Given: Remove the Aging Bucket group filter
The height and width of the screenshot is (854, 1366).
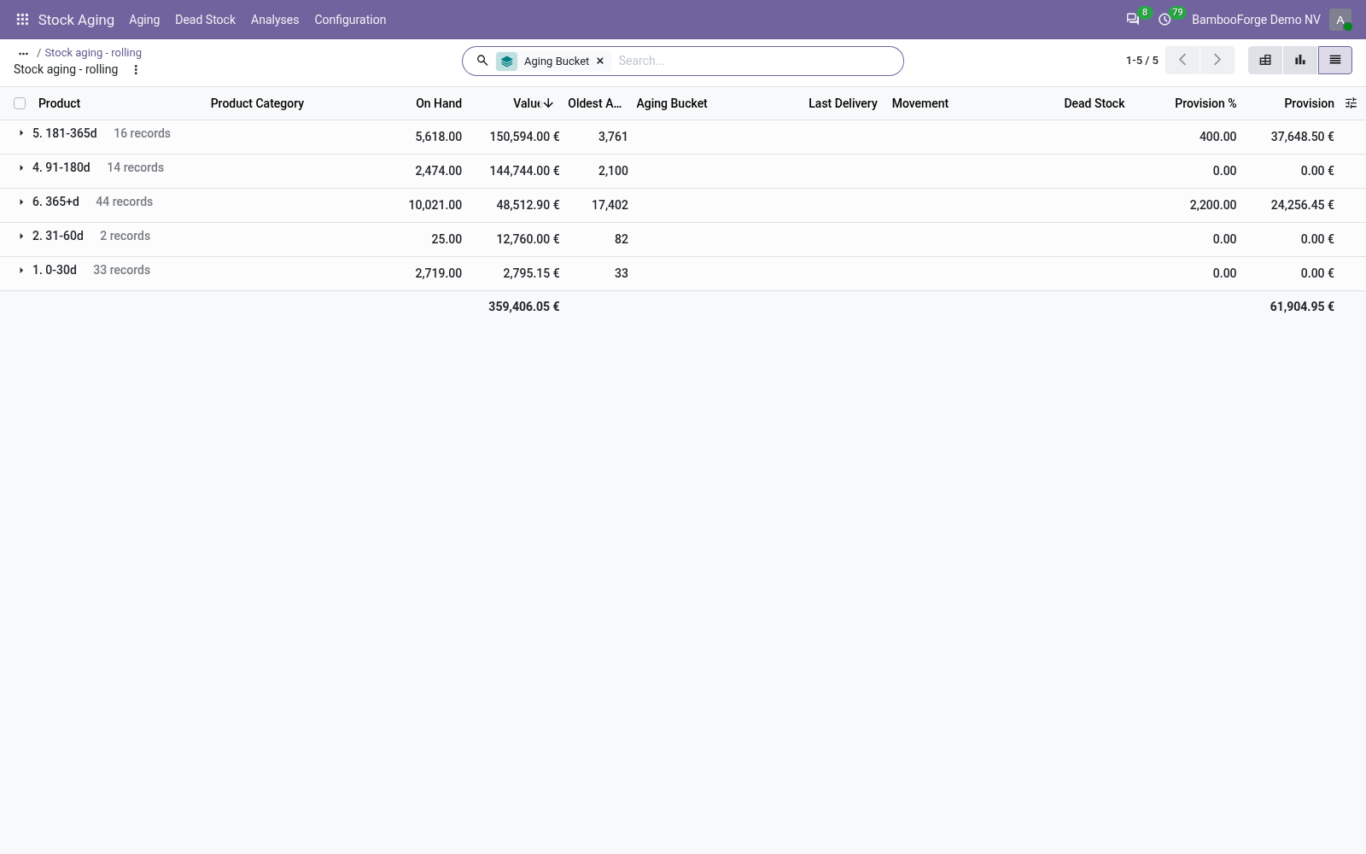Looking at the screenshot, I should pyautogui.click(x=600, y=61).
